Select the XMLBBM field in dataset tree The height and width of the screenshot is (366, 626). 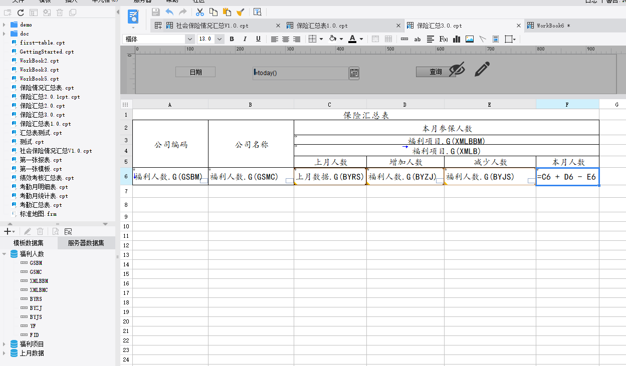(x=39, y=281)
